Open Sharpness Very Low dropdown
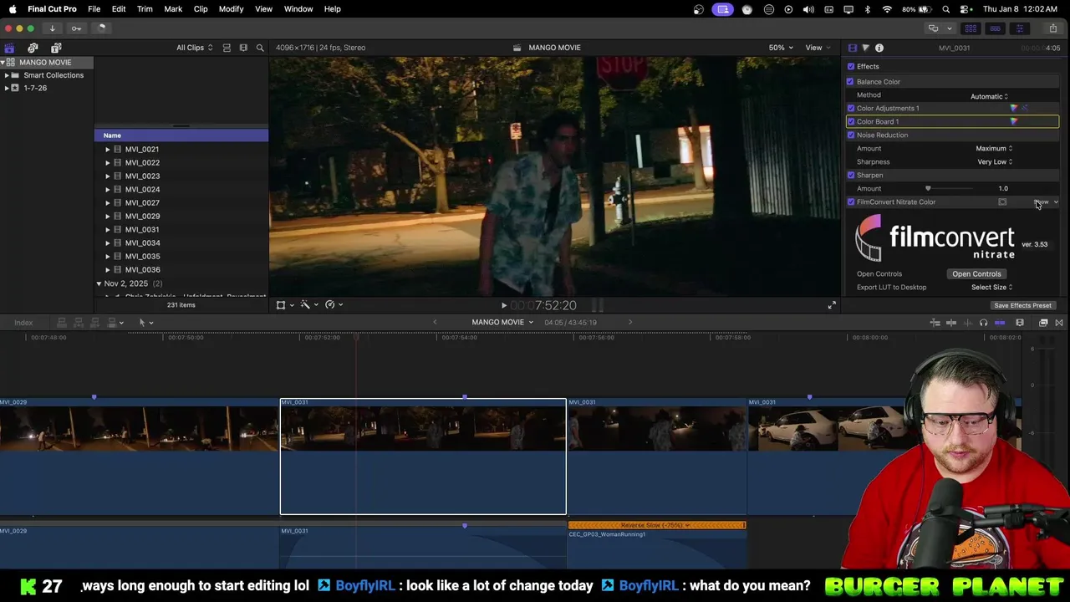The height and width of the screenshot is (602, 1070). [x=995, y=161]
